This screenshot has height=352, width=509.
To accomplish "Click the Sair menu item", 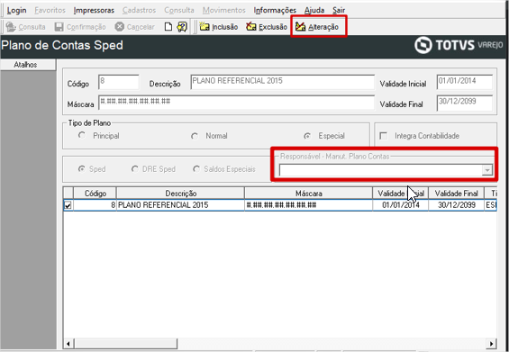I will click(339, 11).
